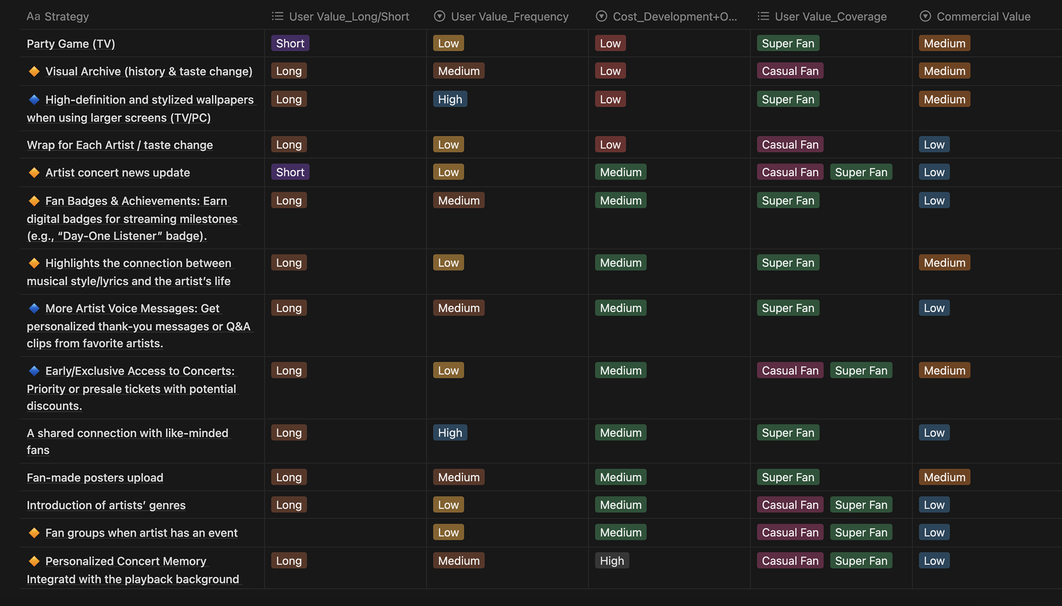Click the Commercial Value select icon
This screenshot has width=1062, height=606.
pos(925,16)
